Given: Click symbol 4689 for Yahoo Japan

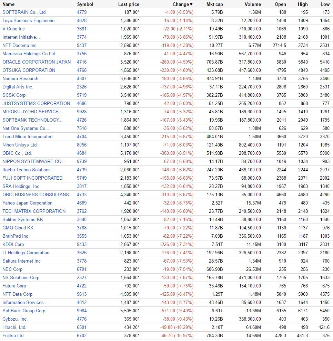Looking at the screenshot, I should [82, 203].
